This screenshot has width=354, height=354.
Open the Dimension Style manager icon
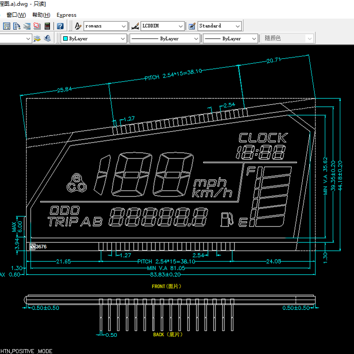tap(135, 26)
